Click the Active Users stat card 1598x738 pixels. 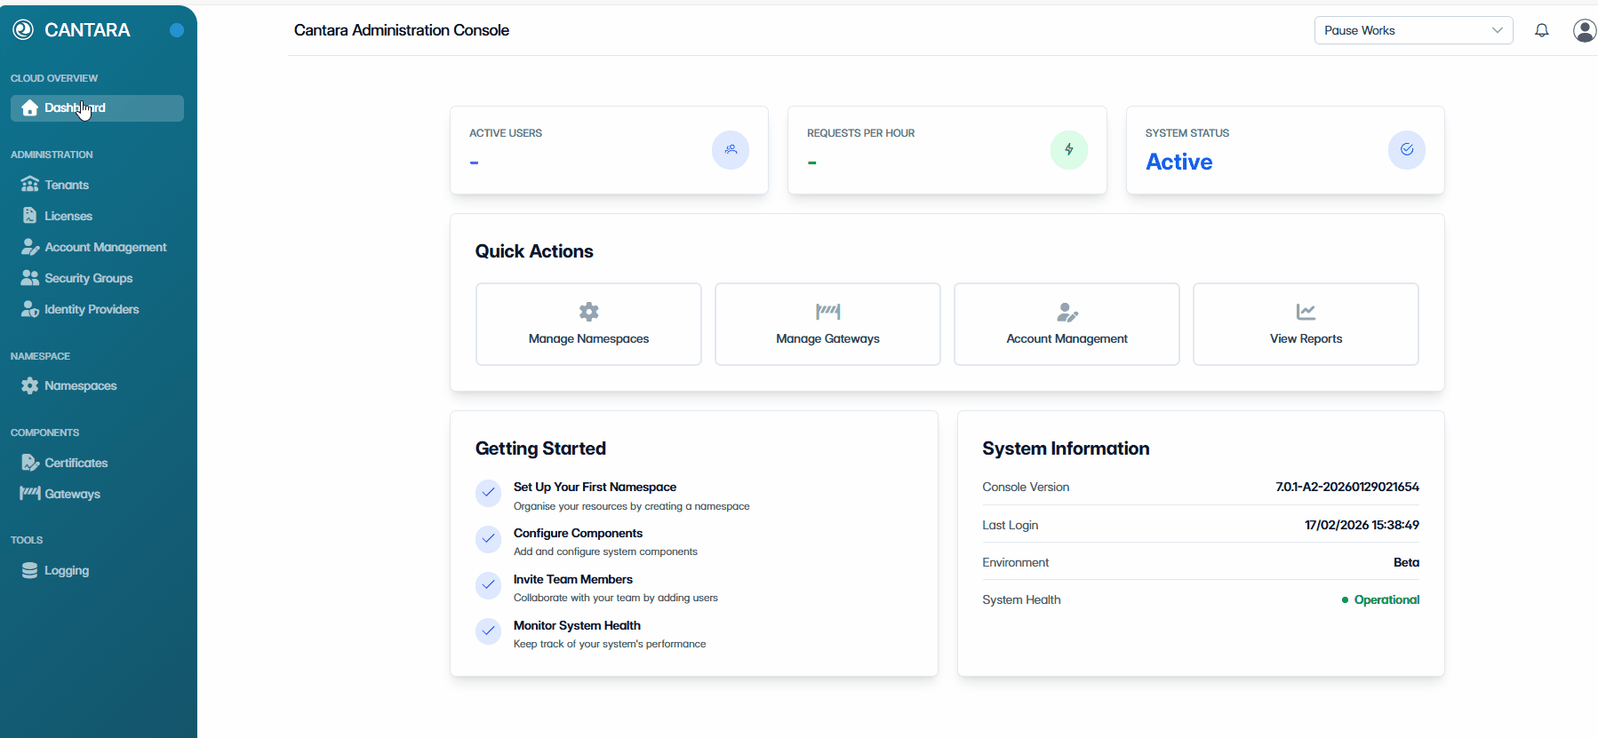click(609, 150)
